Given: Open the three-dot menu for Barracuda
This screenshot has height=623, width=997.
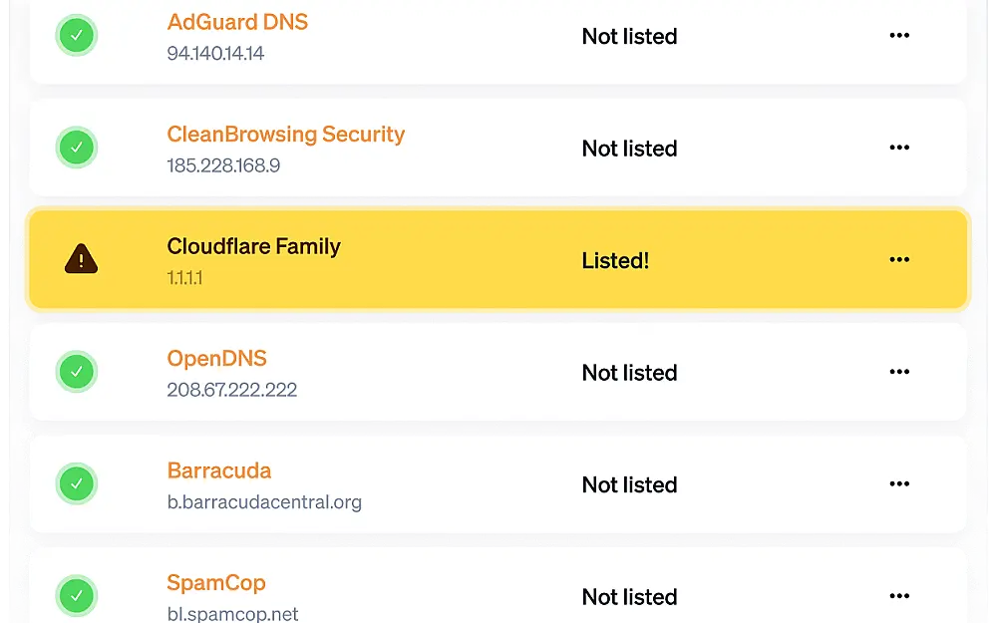Looking at the screenshot, I should click(x=899, y=483).
